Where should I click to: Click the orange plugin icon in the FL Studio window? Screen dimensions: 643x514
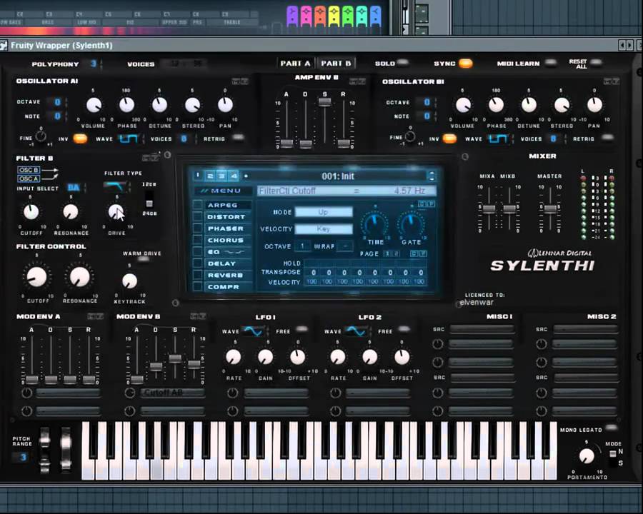[320, 16]
